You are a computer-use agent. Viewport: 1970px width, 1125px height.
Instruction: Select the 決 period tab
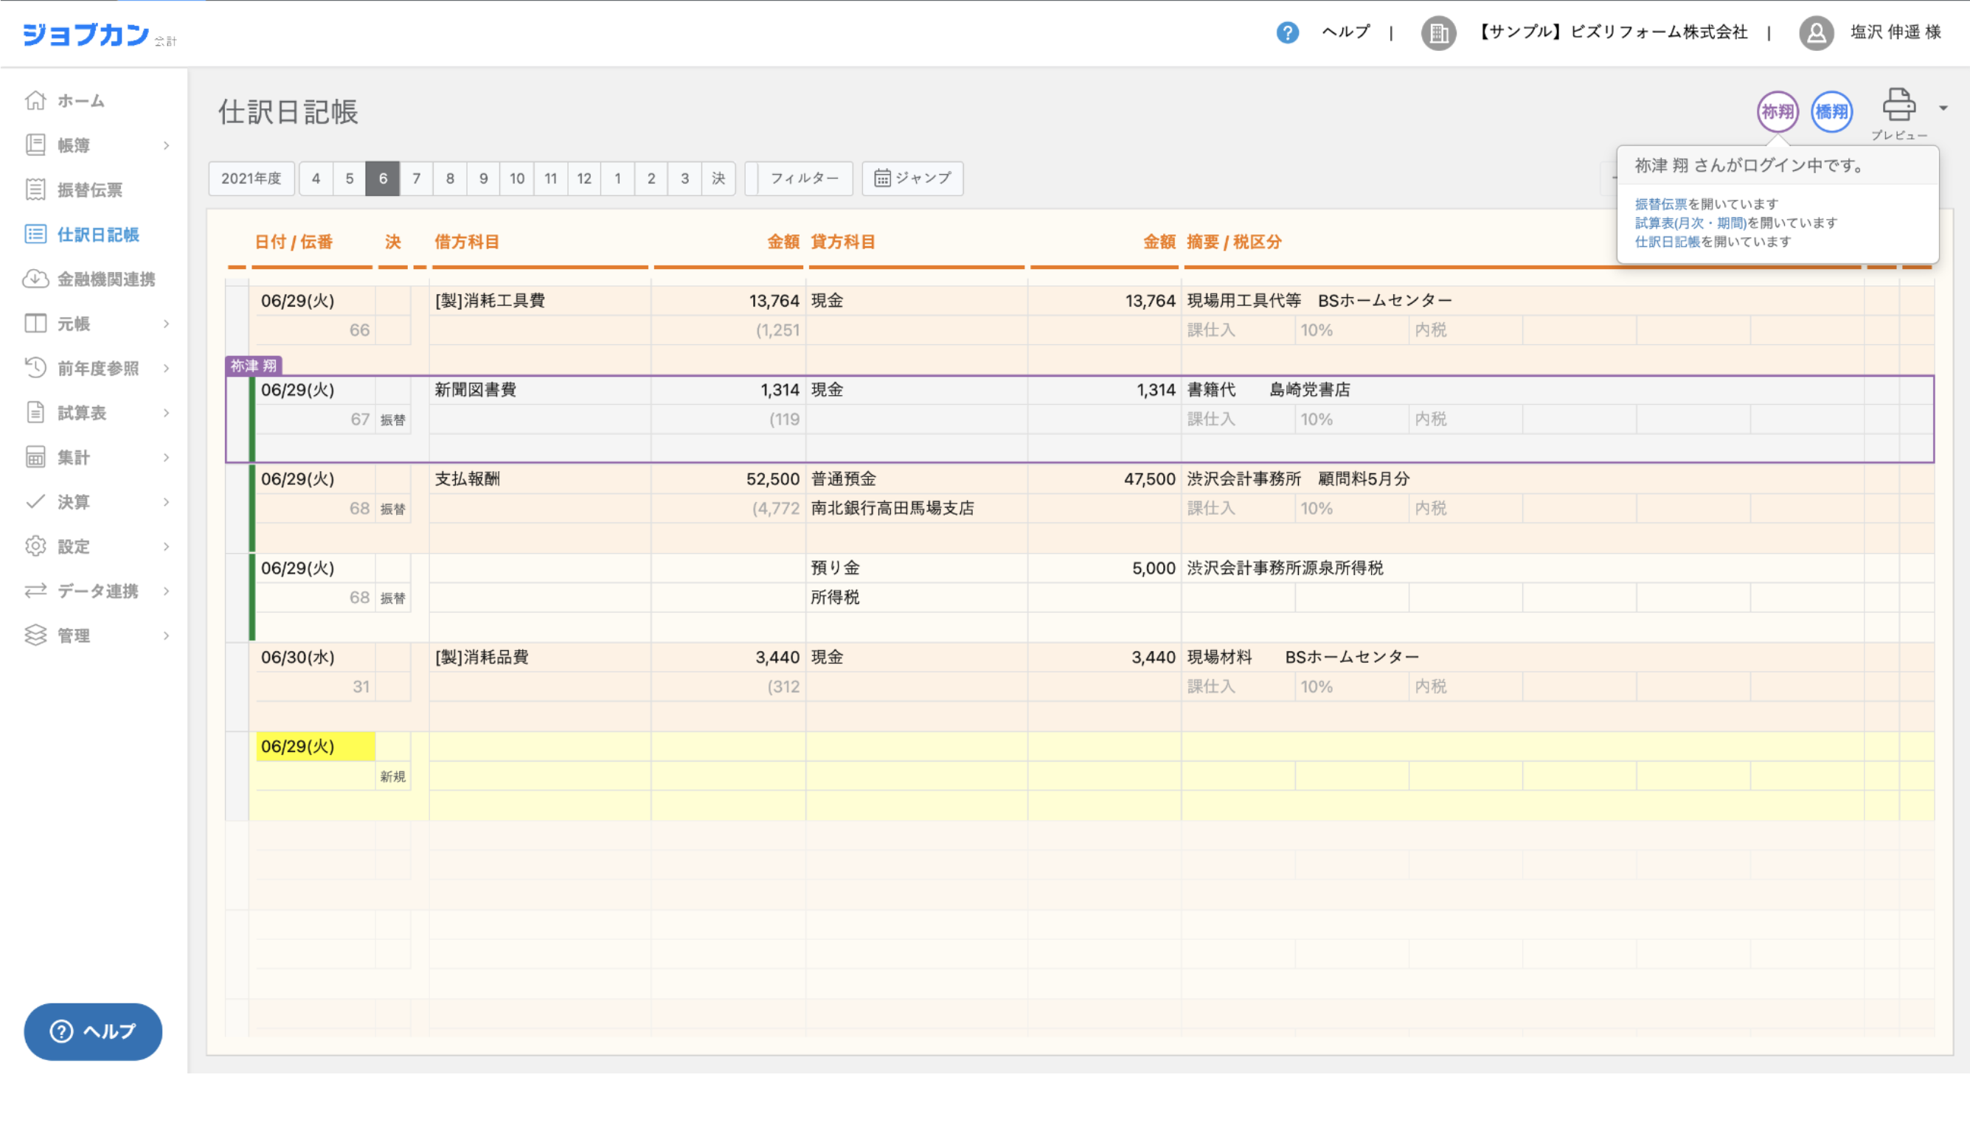coord(718,178)
